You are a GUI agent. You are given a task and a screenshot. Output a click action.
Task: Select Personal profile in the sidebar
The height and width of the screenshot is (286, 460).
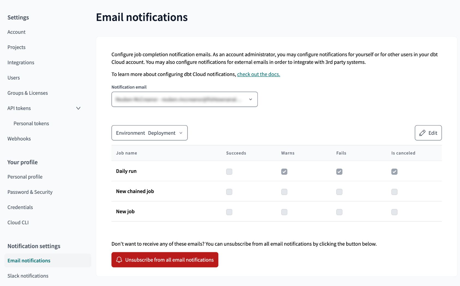[25, 177]
